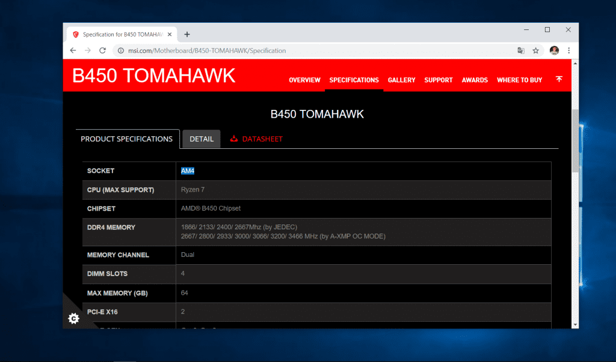Select the SPECIFICATIONS menu item
This screenshot has height=362, width=616.
coord(354,80)
